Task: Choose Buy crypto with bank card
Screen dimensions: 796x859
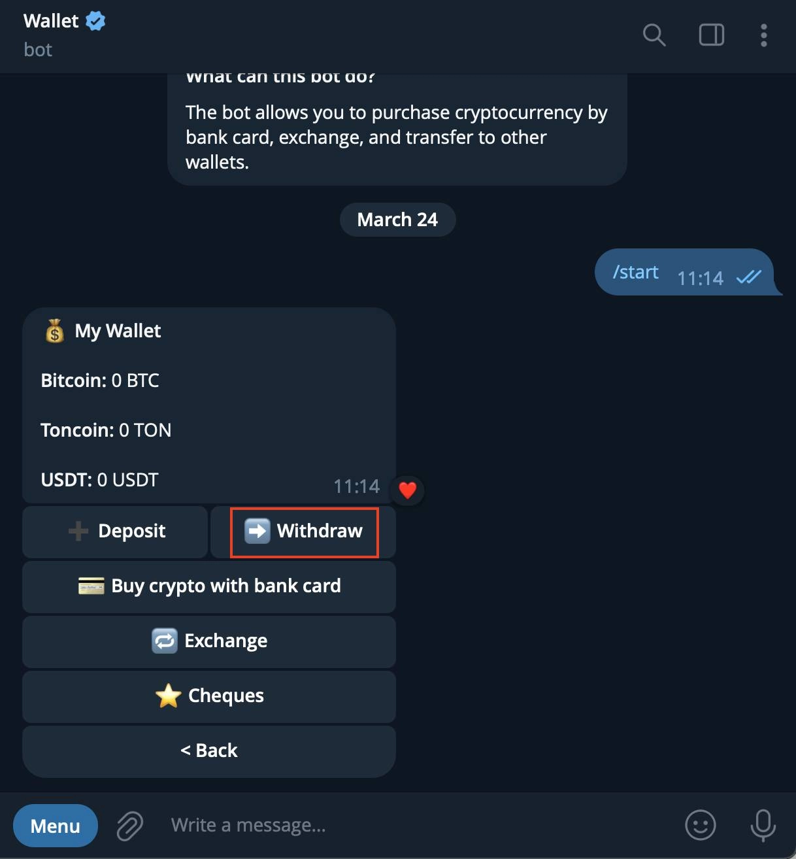Action: (209, 586)
